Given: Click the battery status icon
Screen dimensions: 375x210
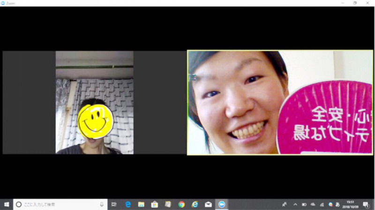Looking at the screenshot, I should [x=304, y=204].
